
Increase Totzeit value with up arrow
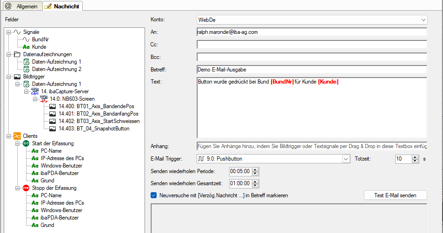coord(415,157)
